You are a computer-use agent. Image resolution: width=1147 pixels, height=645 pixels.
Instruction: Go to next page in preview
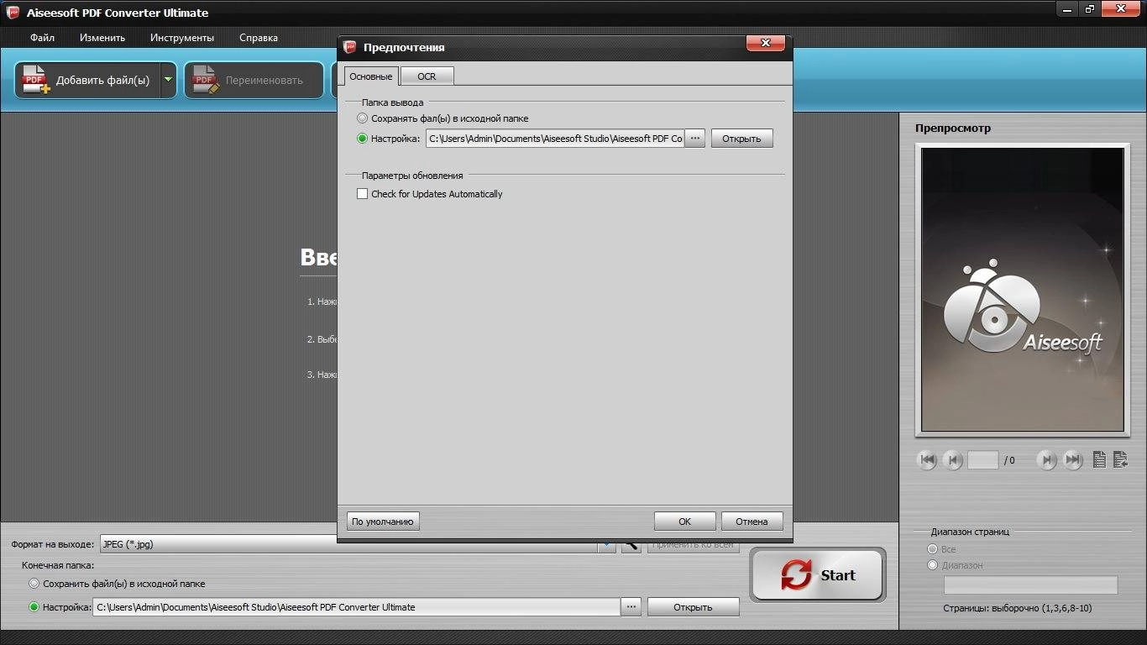1046,459
